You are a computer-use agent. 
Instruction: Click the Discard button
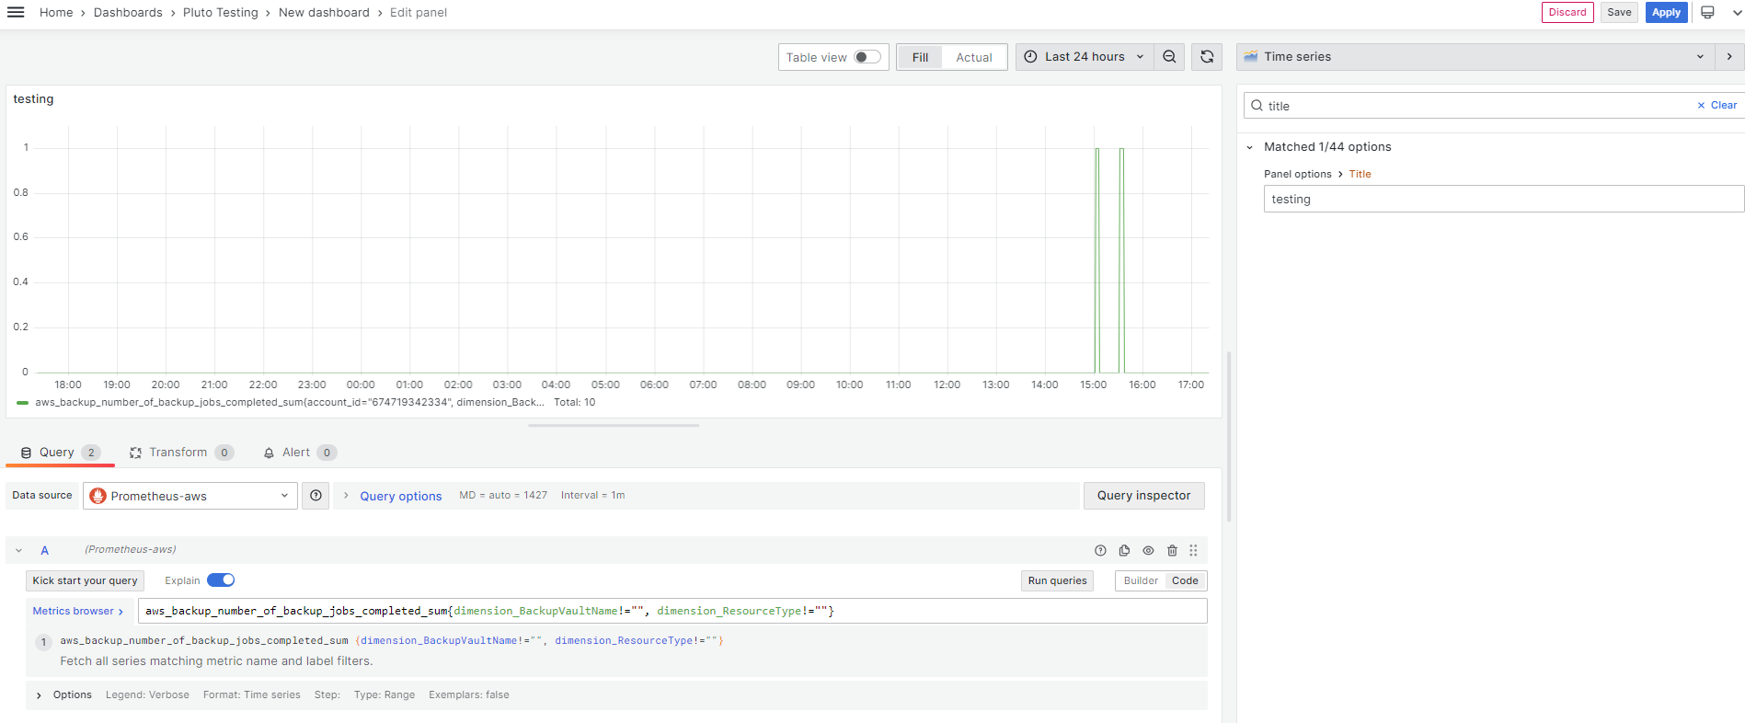(x=1567, y=12)
